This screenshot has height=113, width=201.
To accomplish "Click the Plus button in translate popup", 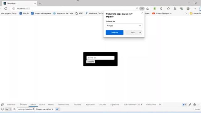I will [133, 33].
